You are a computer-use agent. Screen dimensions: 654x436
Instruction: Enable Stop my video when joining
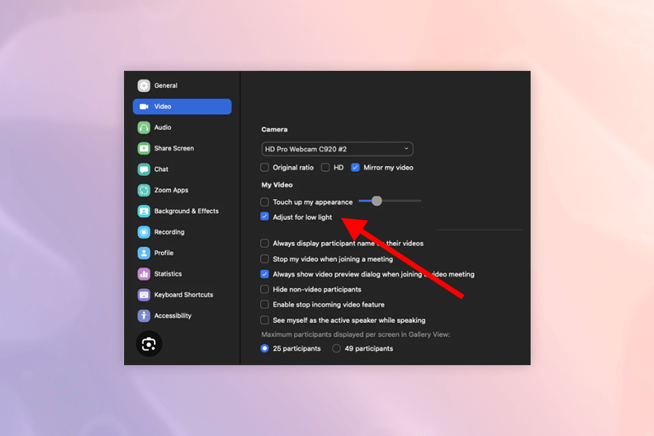(264, 259)
